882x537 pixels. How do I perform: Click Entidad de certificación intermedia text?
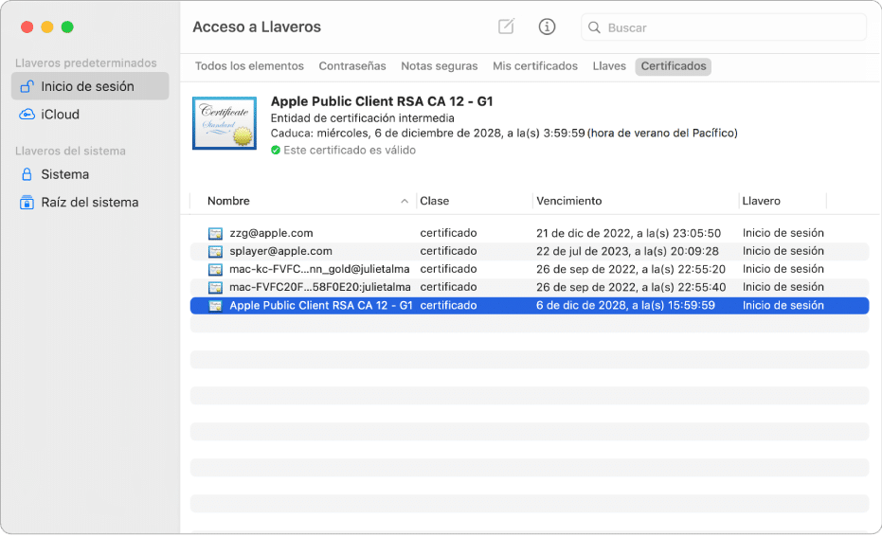click(x=362, y=118)
